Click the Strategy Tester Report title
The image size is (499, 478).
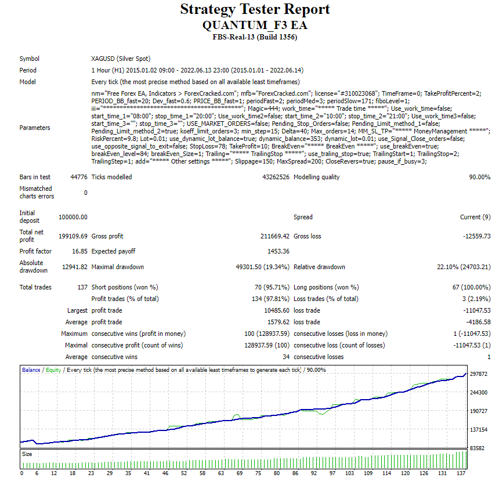point(255,10)
